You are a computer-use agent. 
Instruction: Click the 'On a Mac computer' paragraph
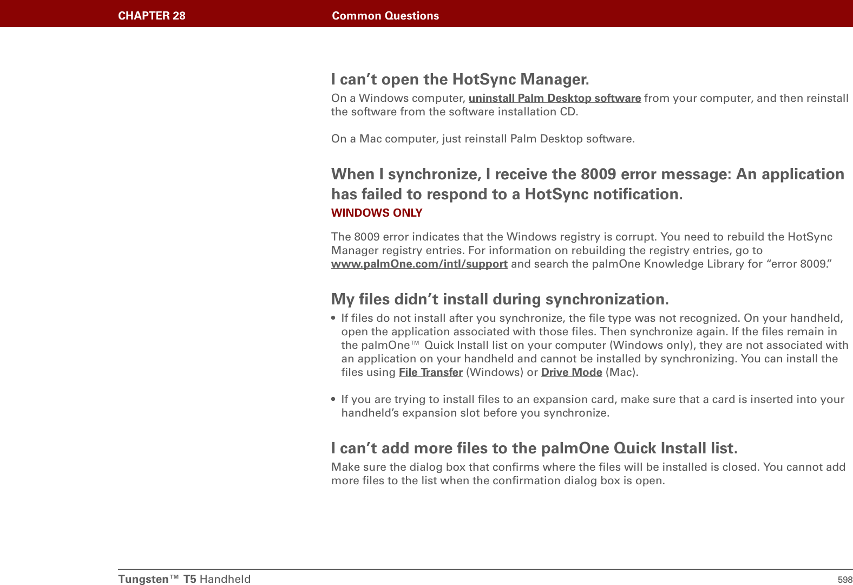point(483,139)
